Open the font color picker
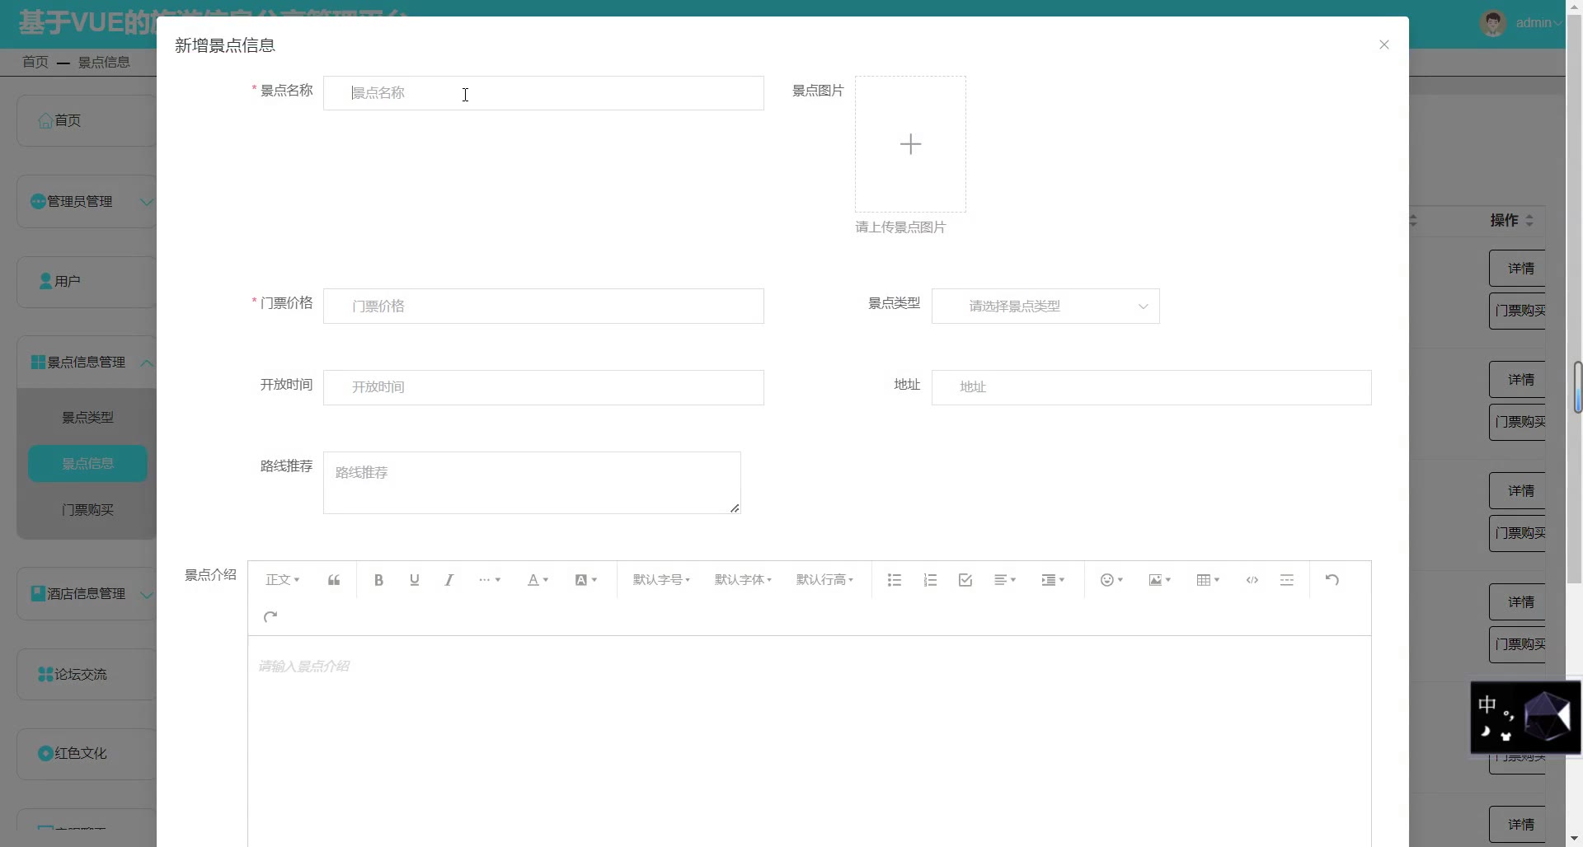The height and width of the screenshot is (847, 1583). click(x=538, y=580)
